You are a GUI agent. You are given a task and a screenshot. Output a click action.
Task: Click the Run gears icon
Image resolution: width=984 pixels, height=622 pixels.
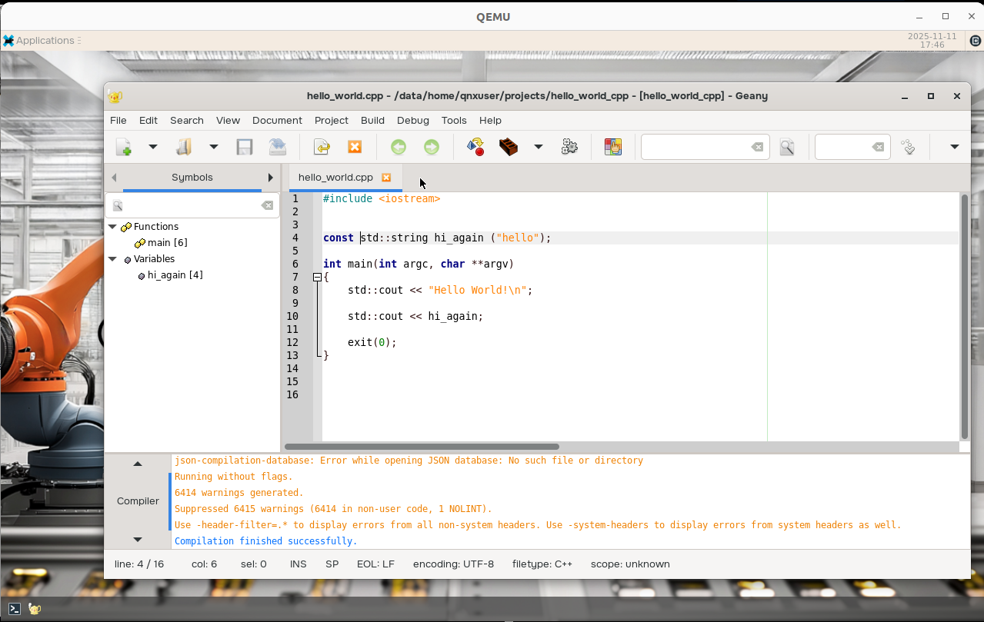pos(569,147)
